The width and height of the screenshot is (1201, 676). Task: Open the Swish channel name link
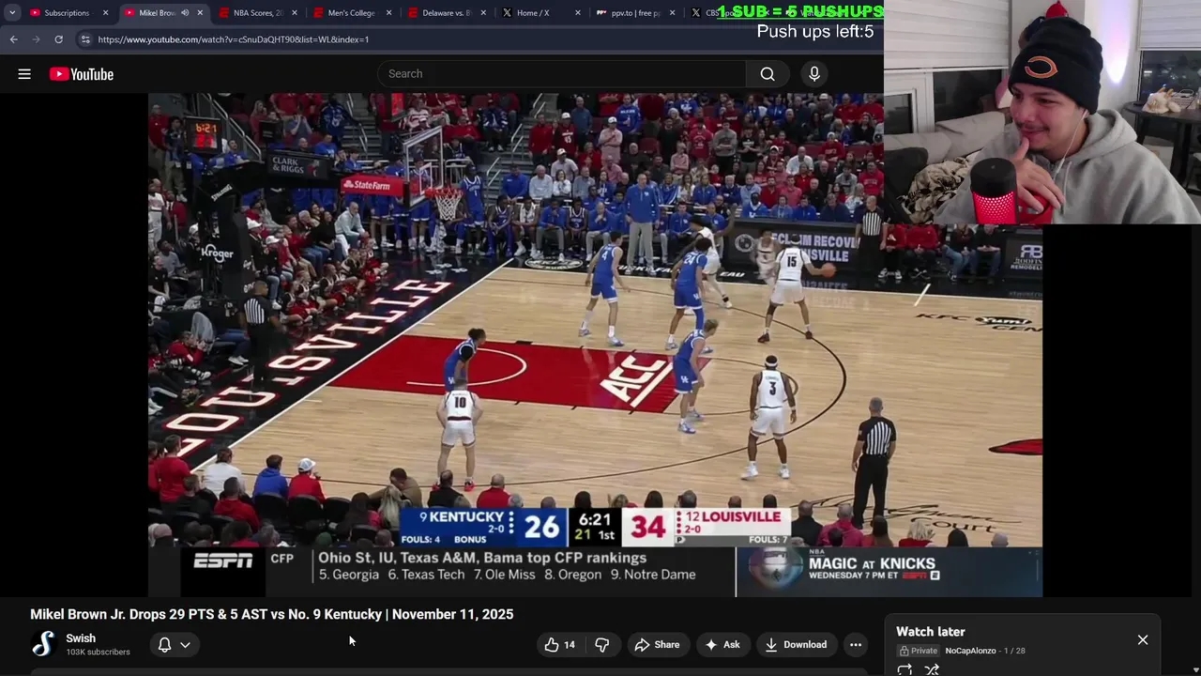81,638
